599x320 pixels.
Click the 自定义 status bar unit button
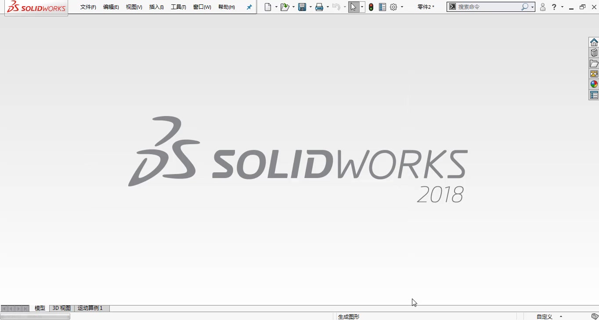(544, 316)
